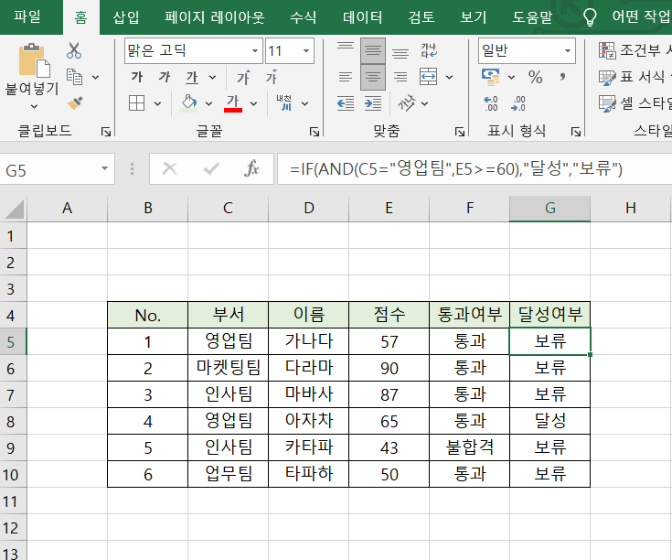Click the Cut scissors icon
The height and width of the screenshot is (560, 672).
pos(74,50)
